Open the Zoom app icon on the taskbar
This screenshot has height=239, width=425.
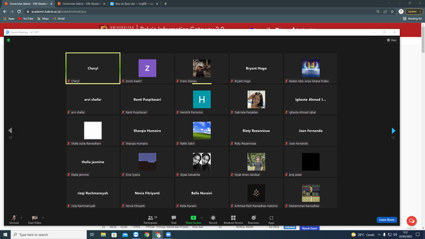[x=168, y=234]
